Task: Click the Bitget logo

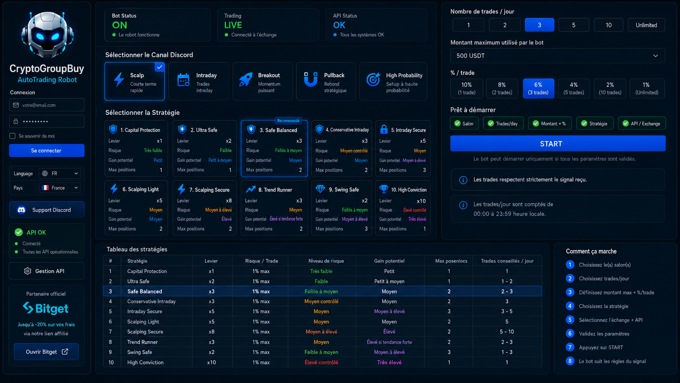Action: click(x=46, y=308)
